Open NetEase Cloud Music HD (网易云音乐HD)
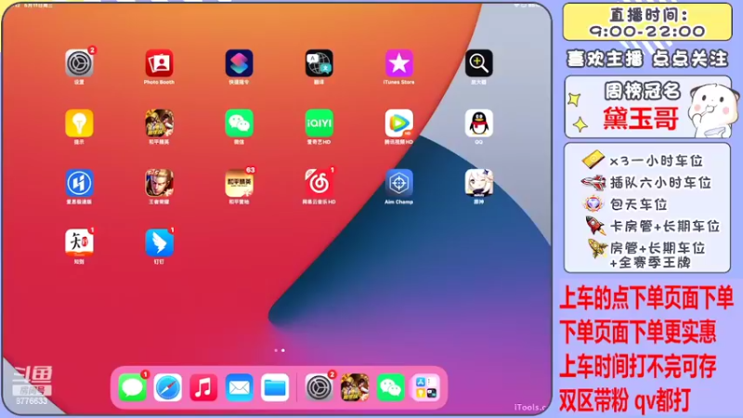 [319, 183]
